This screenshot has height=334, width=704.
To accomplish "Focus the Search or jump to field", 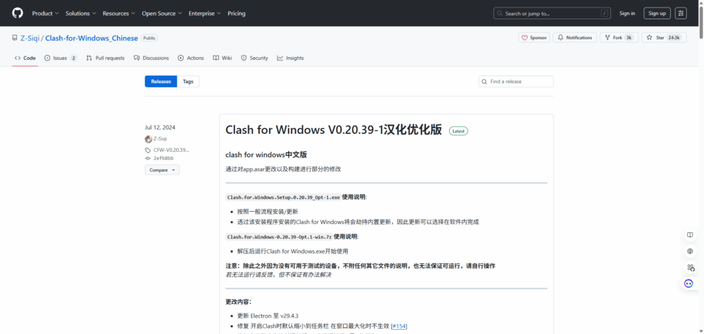I will (x=552, y=14).
